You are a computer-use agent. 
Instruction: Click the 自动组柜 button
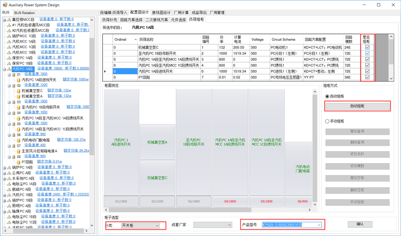pyautogui.click(x=357, y=106)
